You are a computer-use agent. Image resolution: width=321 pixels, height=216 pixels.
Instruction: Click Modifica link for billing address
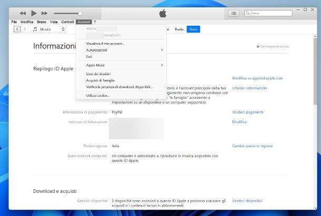(x=239, y=122)
